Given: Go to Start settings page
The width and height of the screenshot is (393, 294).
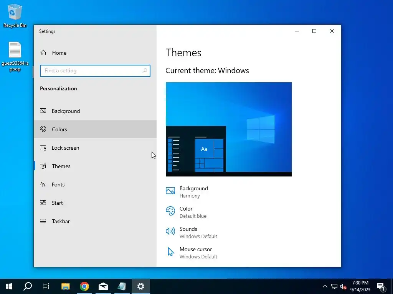Looking at the screenshot, I should [x=95, y=203].
